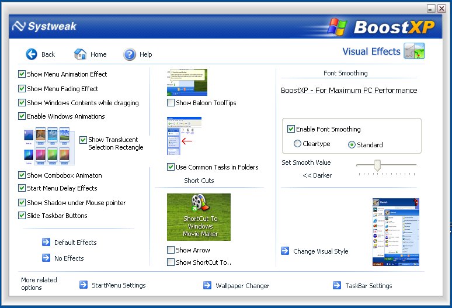Uncheck Show Translucent Selection Rectangle
Viewport: 452px width, 308px height.
point(83,140)
